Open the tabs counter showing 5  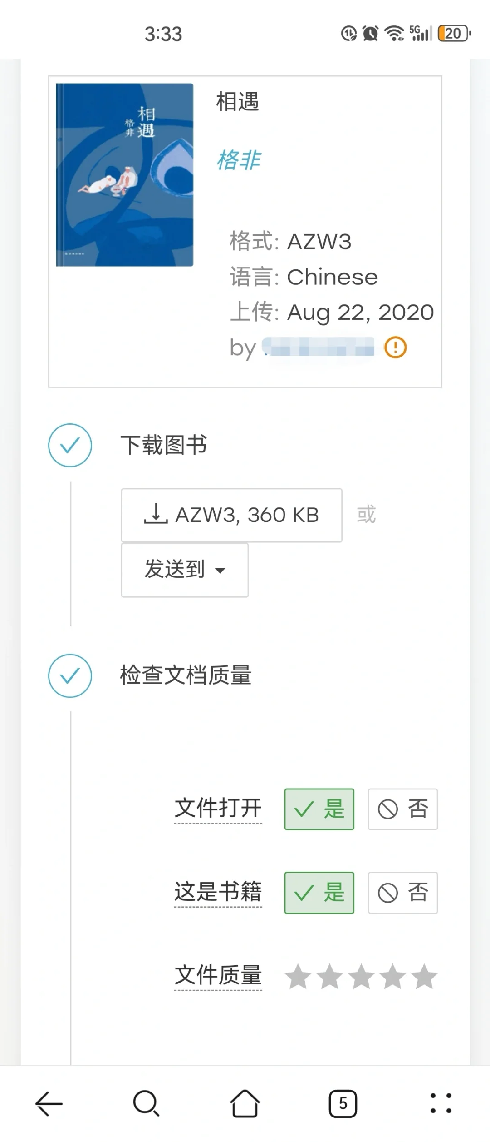click(x=343, y=1103)
